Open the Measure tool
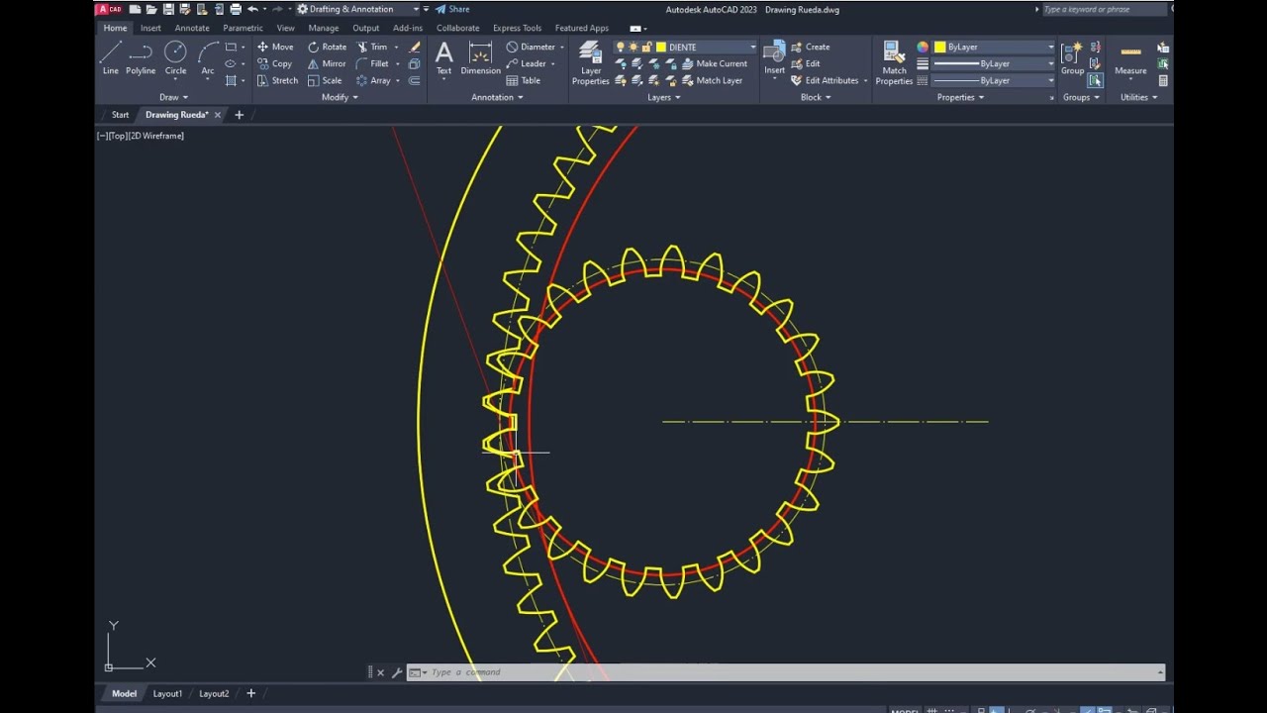1267x713 pixels. point(1130,57)
